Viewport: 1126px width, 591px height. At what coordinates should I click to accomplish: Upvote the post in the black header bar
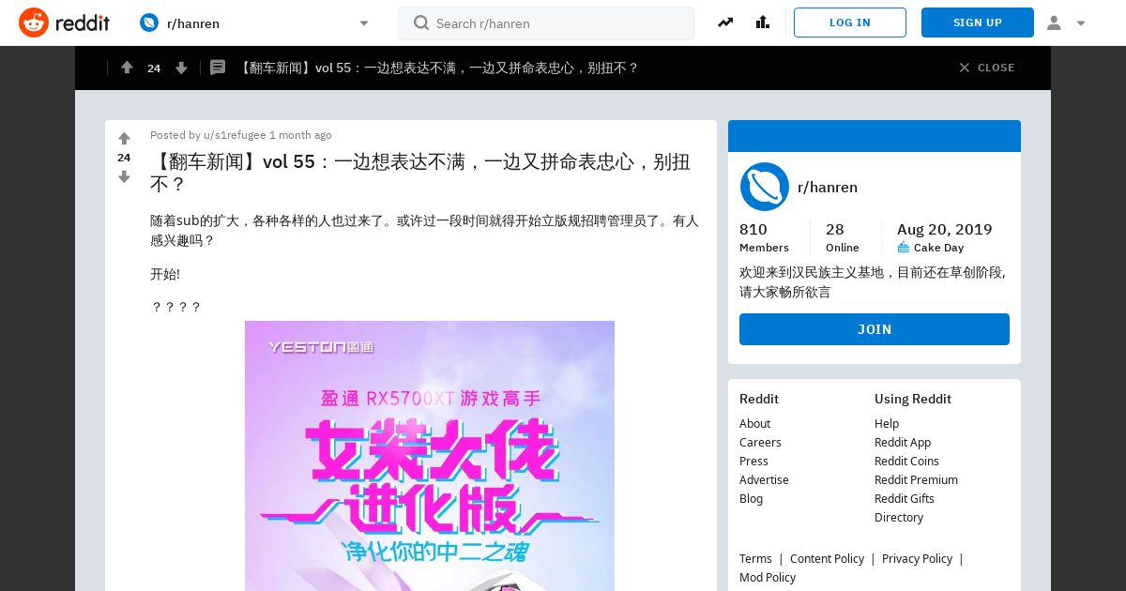[x=127, y=68]
